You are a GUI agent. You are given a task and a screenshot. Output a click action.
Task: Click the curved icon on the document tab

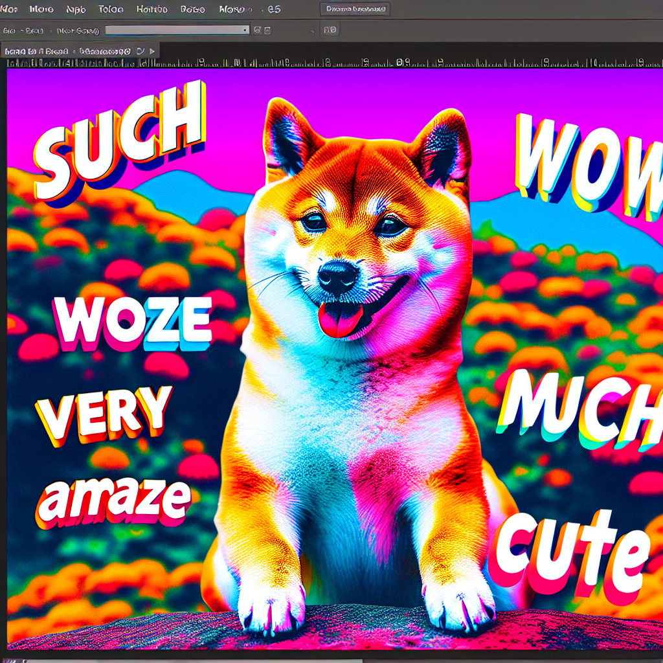(140, 51)
